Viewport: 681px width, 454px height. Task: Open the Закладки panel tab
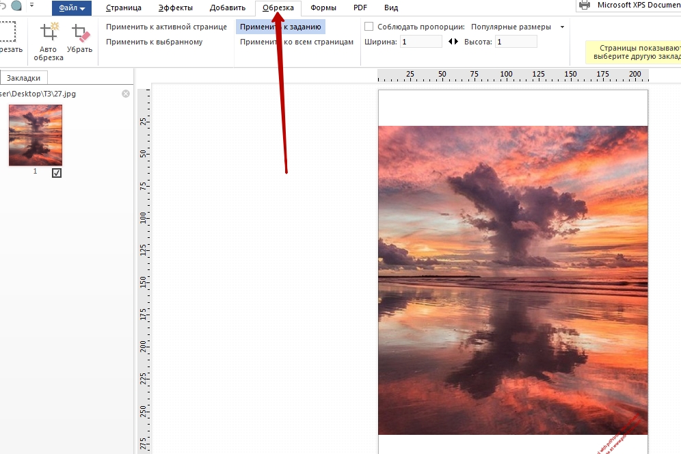[x=24, y=77]
